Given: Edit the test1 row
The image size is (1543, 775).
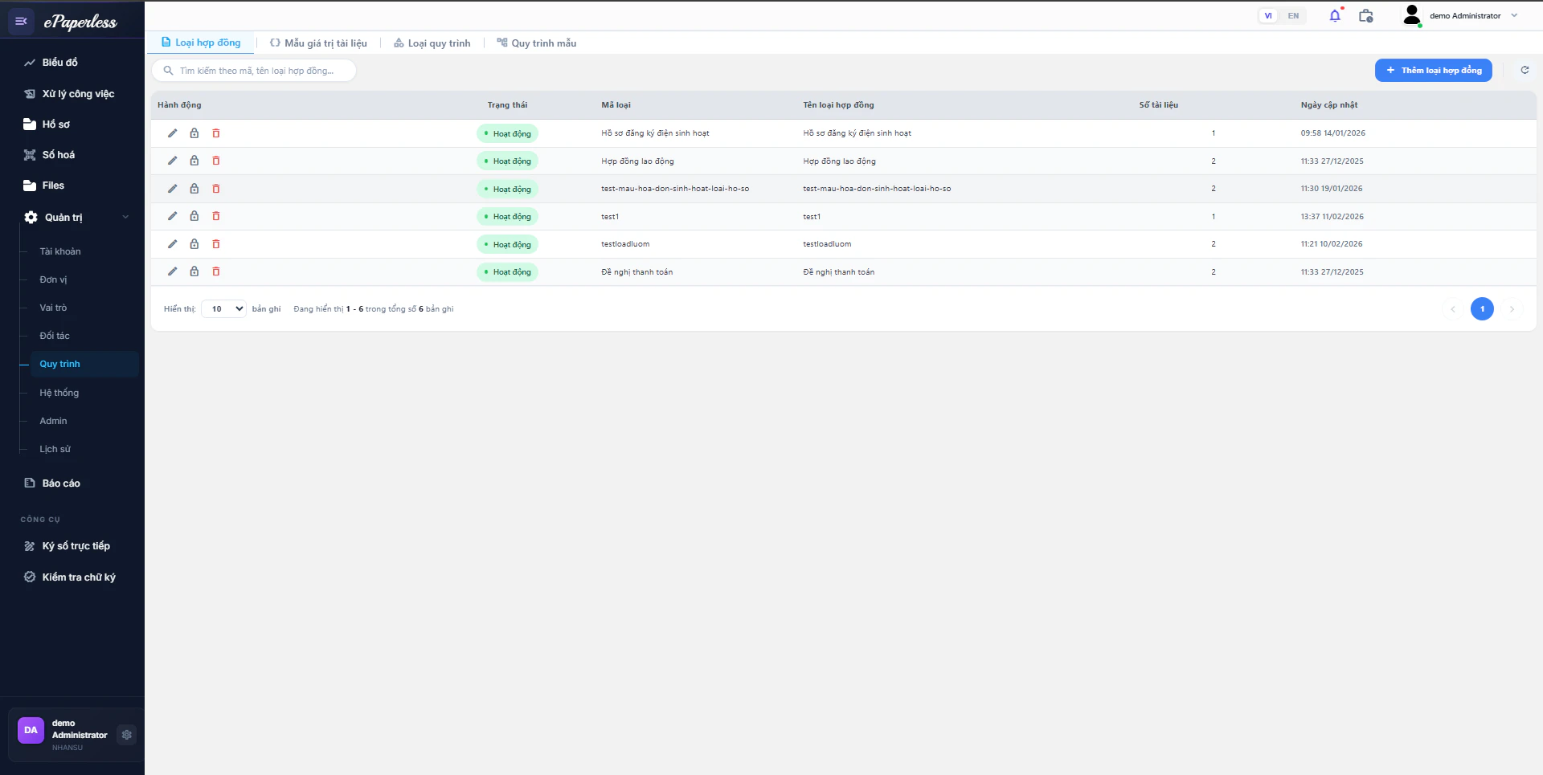Looking at the screenshot, I should tap(172, 216).
